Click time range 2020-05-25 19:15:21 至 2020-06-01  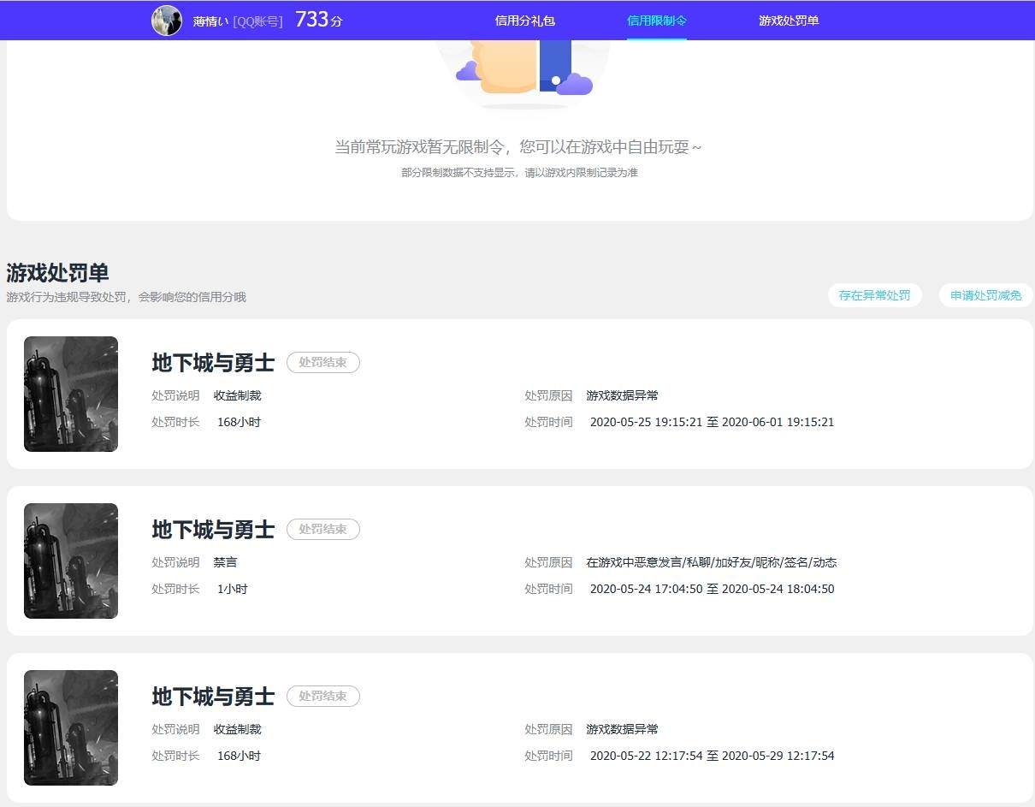click(712, 422)
